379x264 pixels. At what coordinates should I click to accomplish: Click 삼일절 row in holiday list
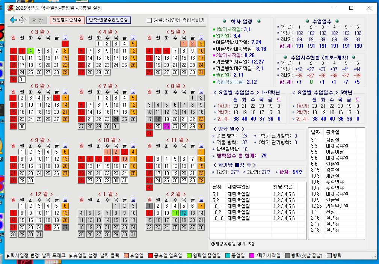tap(337, 140)
